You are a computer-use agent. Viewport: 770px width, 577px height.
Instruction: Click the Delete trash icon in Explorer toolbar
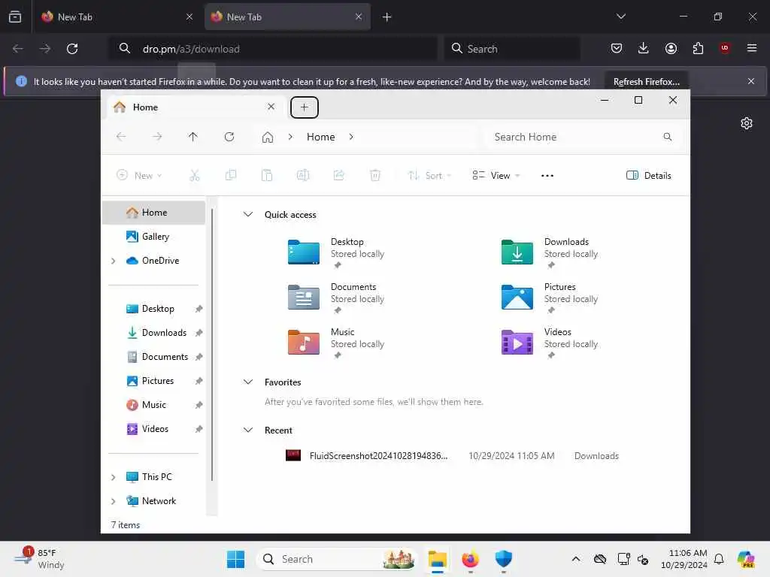tap(375, 175)
